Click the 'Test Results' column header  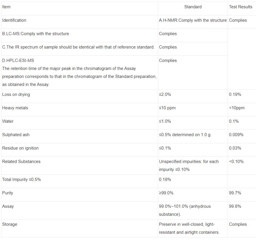[x=241, y=7]
